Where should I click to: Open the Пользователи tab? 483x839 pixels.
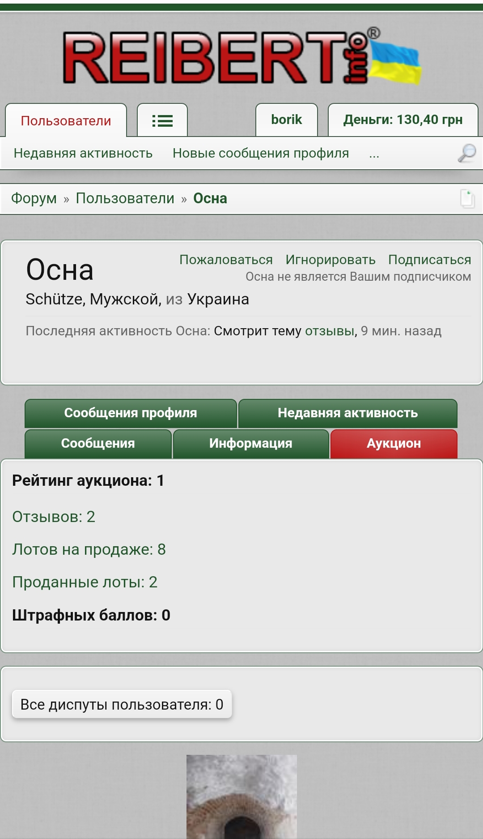66,120
